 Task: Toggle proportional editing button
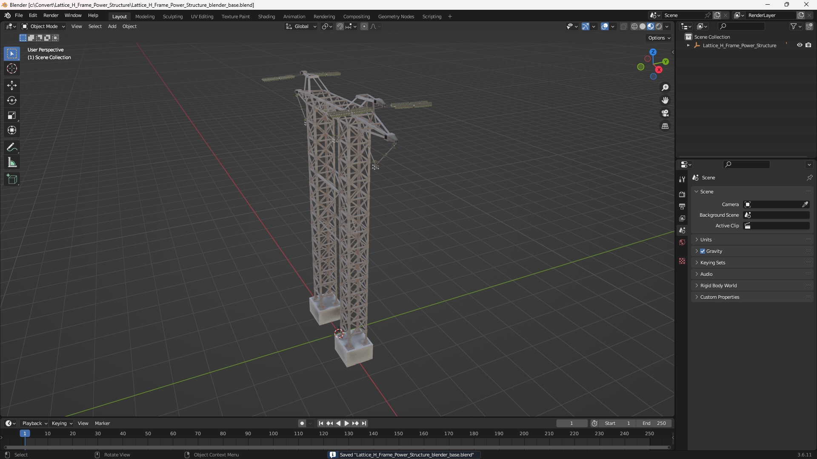[x=364, y=26]
